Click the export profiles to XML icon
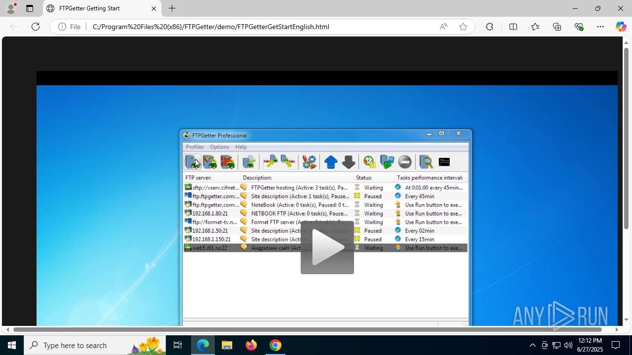 click(288, 162)
